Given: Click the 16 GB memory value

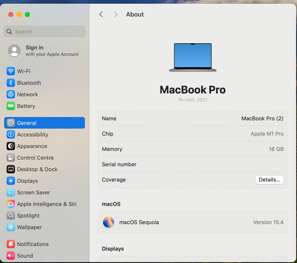Looking at the screenshot, I should [x=276, y=149].
